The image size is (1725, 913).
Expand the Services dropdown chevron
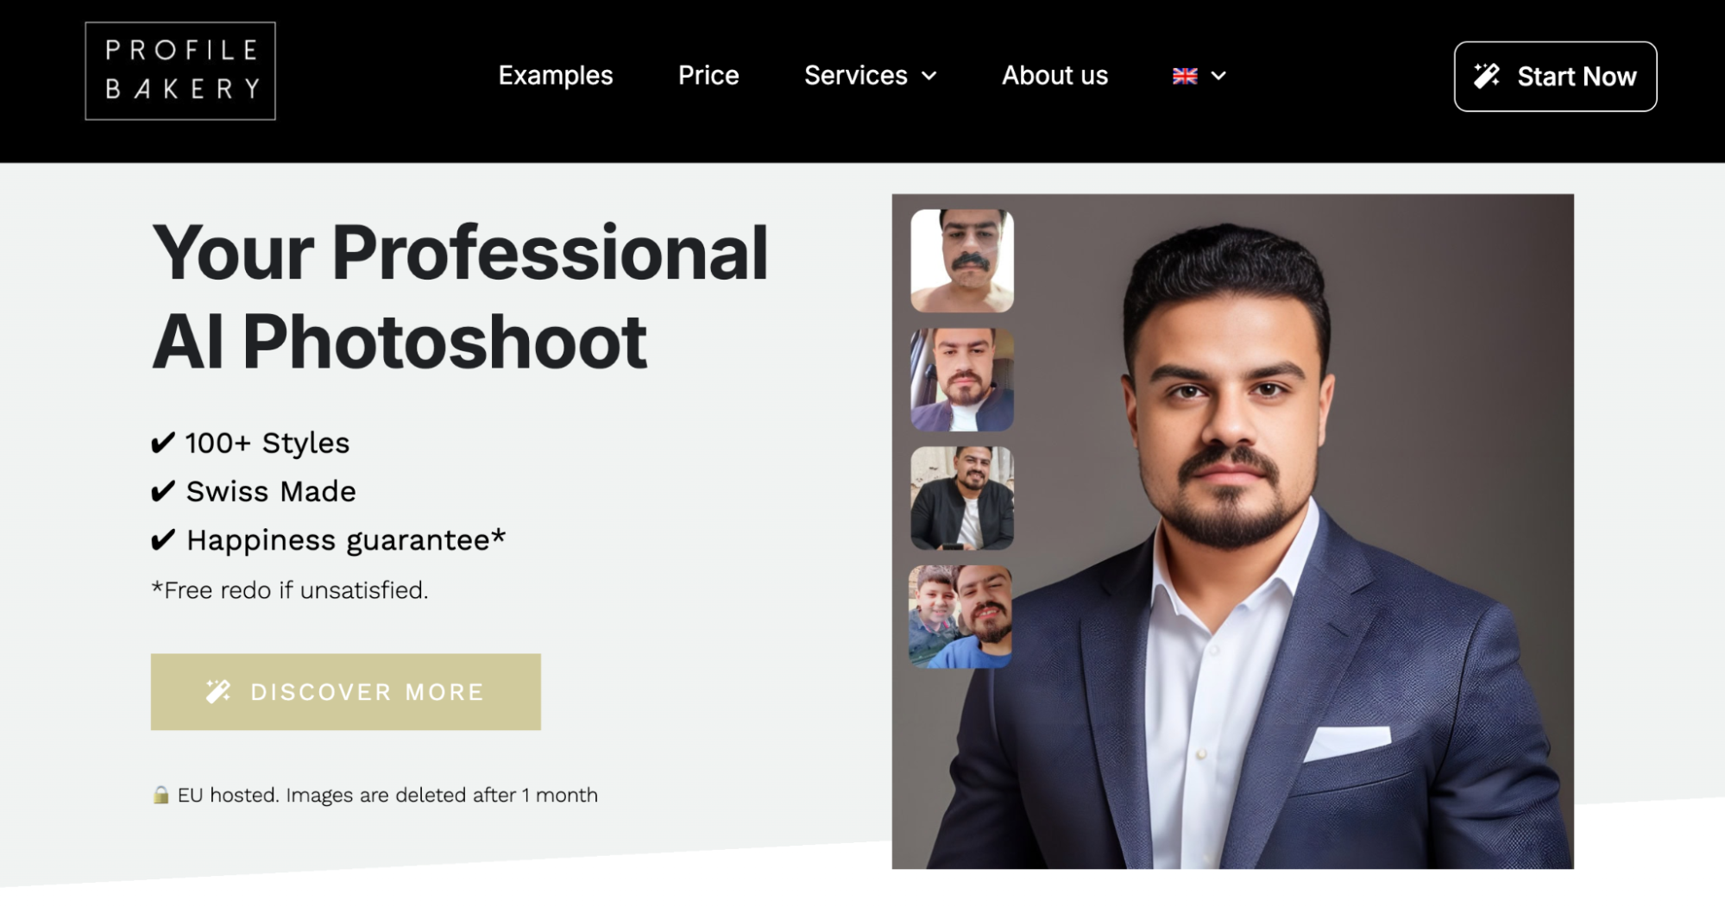(929, 76)
